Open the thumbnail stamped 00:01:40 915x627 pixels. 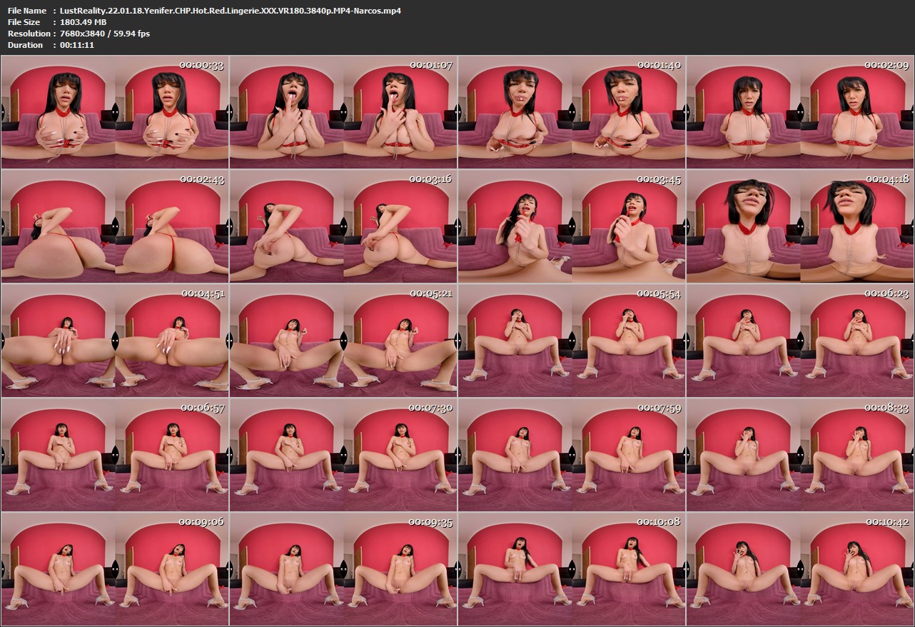tap(572, 112)
